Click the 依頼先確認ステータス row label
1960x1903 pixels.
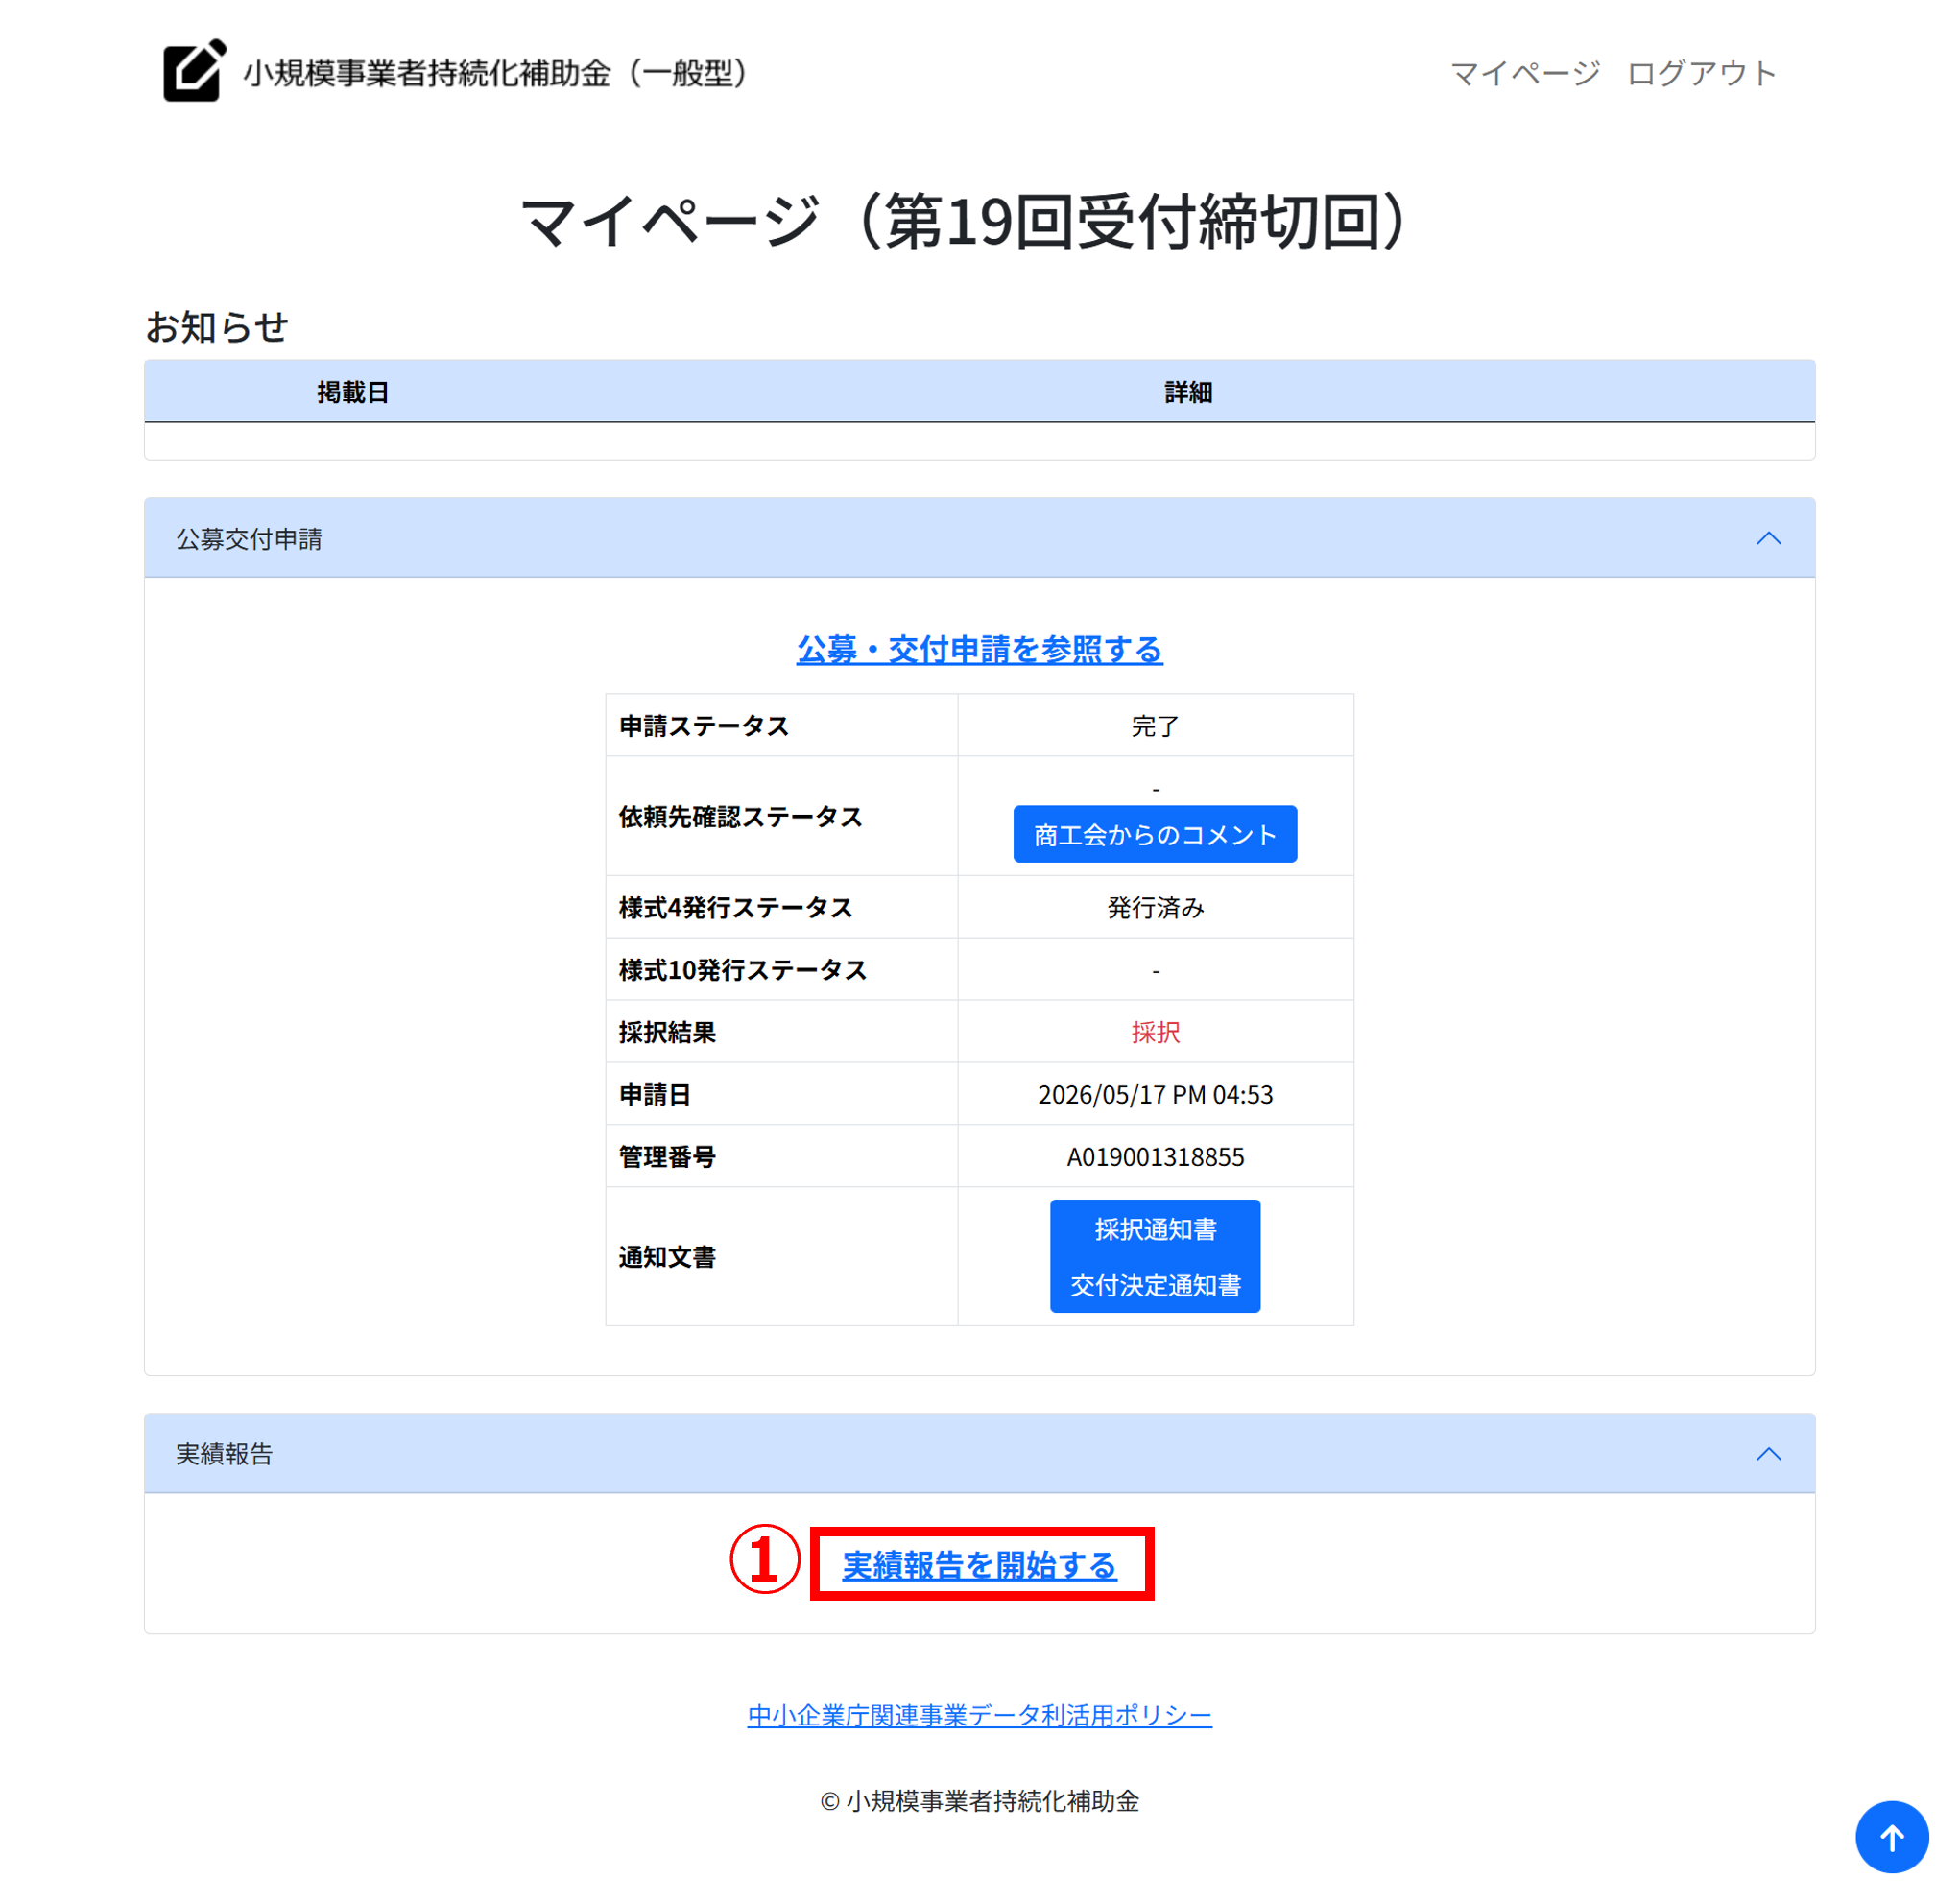tap(740, 817)
